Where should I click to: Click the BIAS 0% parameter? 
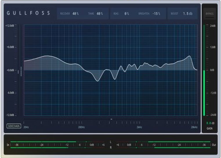tap(121, 14)
